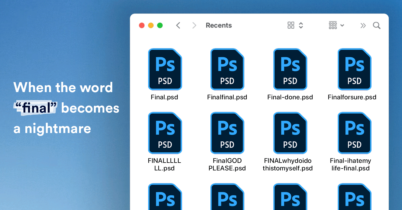Screen dimensions: 402x210
Task: Click the FINALwhydoidothistomyself.psd file name
Action: point(288,164)
